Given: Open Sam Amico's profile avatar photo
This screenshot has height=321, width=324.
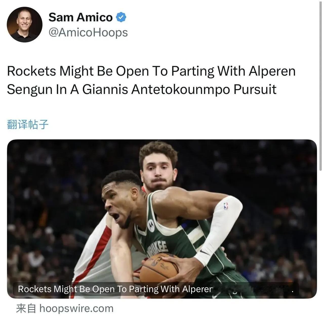Looking at the screenshot, I should [25, 25].
